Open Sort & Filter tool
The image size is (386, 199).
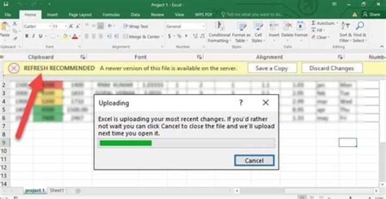346,32
